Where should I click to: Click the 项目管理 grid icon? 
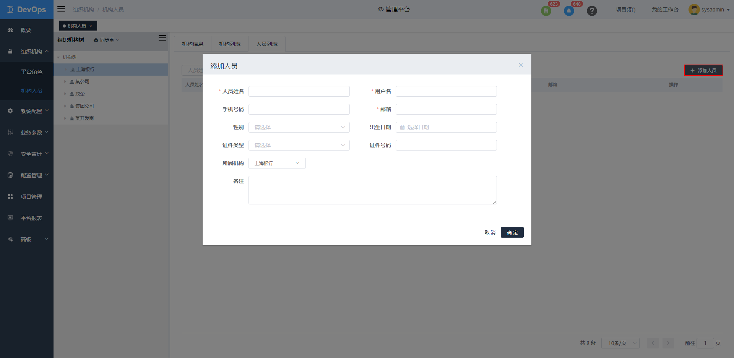click(x=10, y=197)
